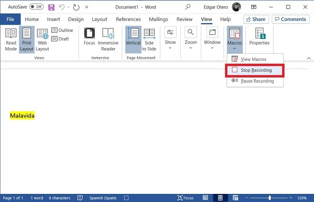Expand the Zoom dropdown in ribbon
Screen dimensions: 314x202
pyautogui.click(x=191, y=38)
